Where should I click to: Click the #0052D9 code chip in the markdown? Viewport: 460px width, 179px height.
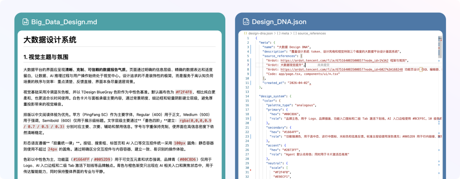pyautogui.click(x=103, y=160)
